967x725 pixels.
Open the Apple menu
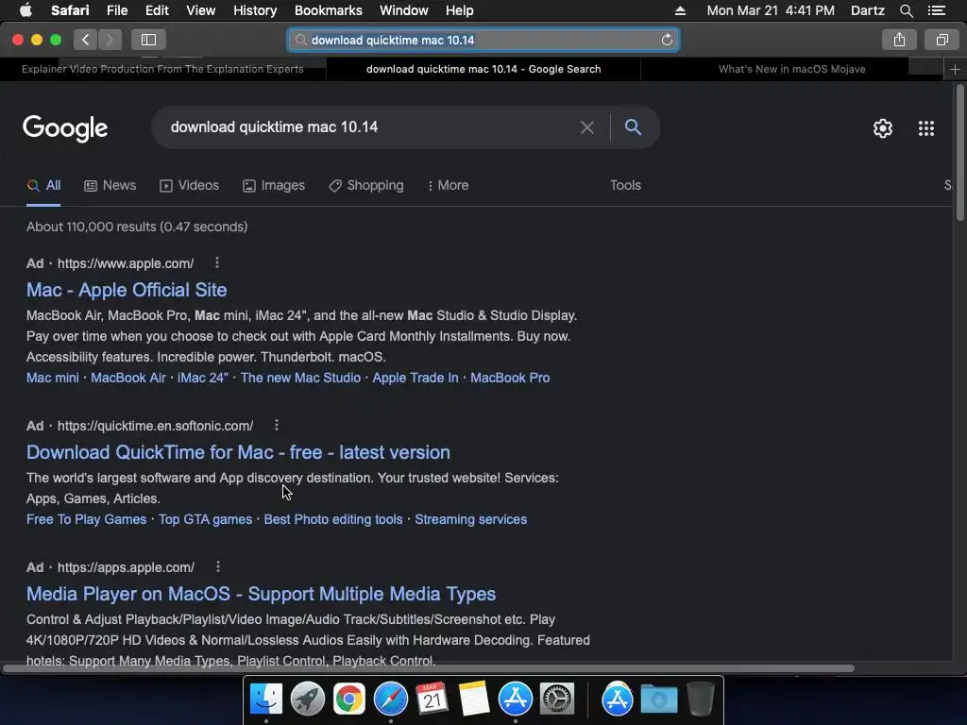[x=25, y=9]
